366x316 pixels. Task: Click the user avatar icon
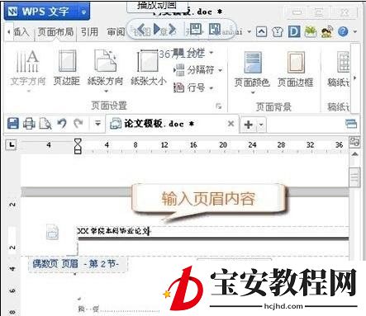click(327, 32)
